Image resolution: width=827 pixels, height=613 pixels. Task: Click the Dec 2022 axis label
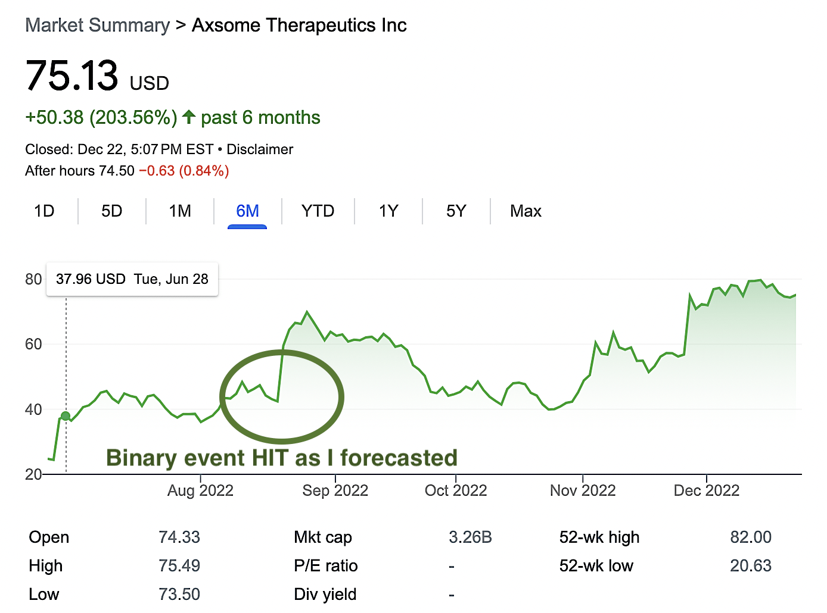(x=706, y=490)
